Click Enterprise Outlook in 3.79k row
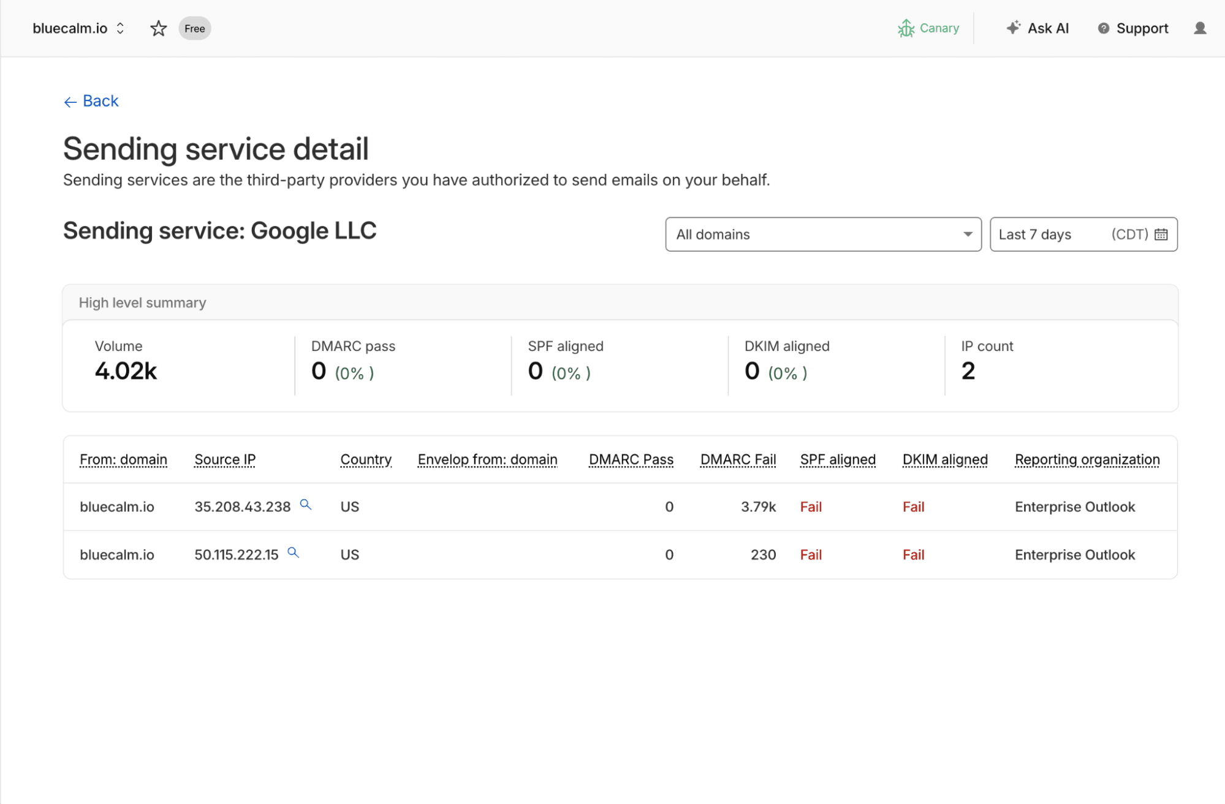 coord(1075,507)
